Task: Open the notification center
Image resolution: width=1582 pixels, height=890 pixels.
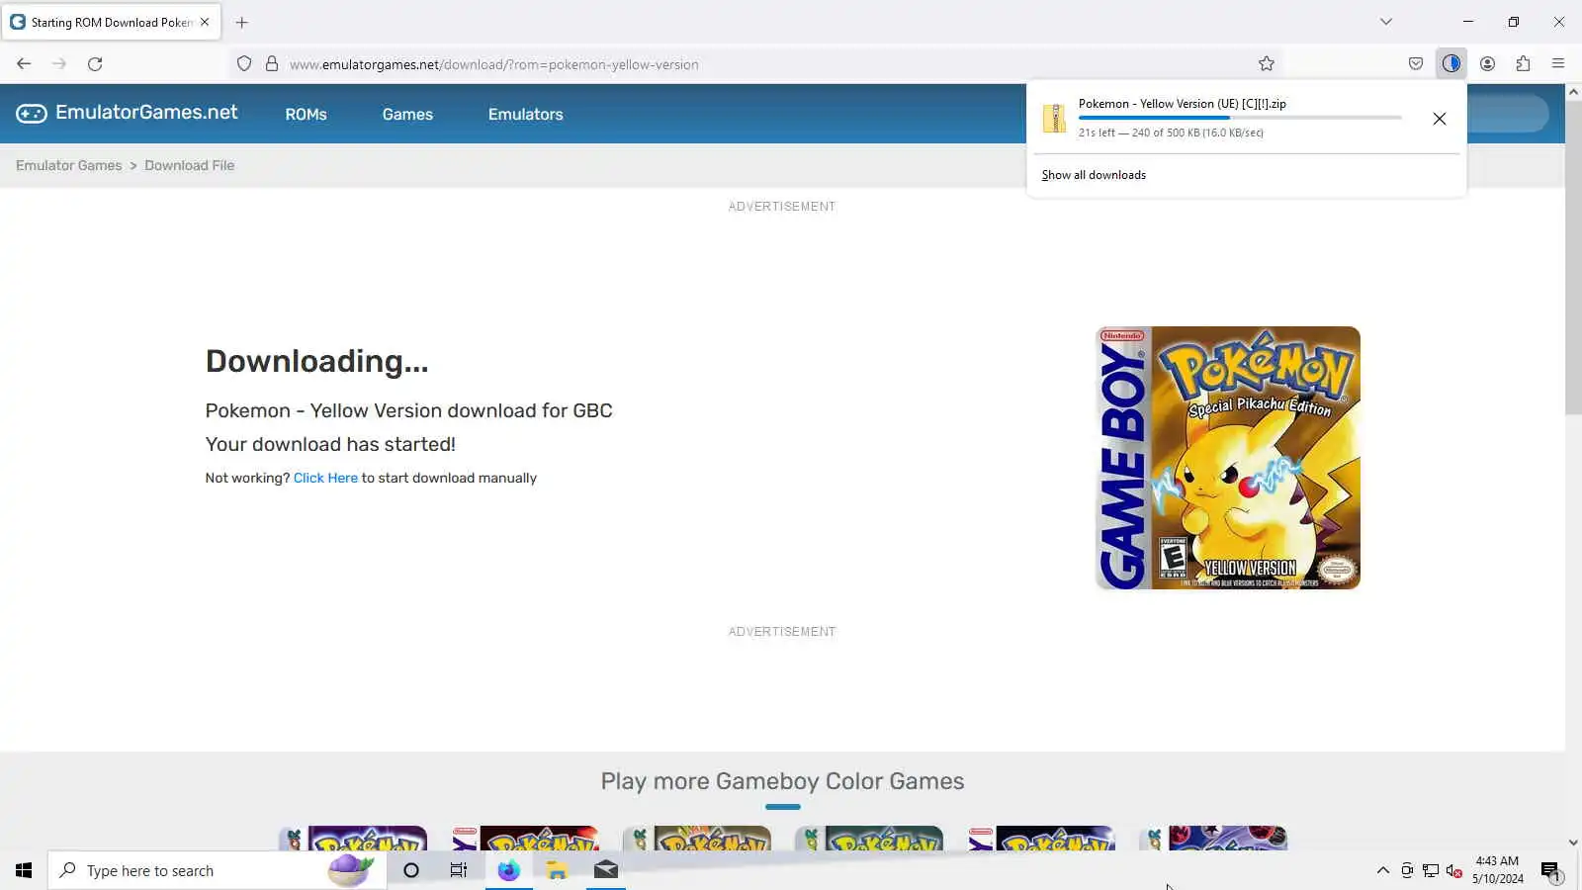Action: point(1550,870)
